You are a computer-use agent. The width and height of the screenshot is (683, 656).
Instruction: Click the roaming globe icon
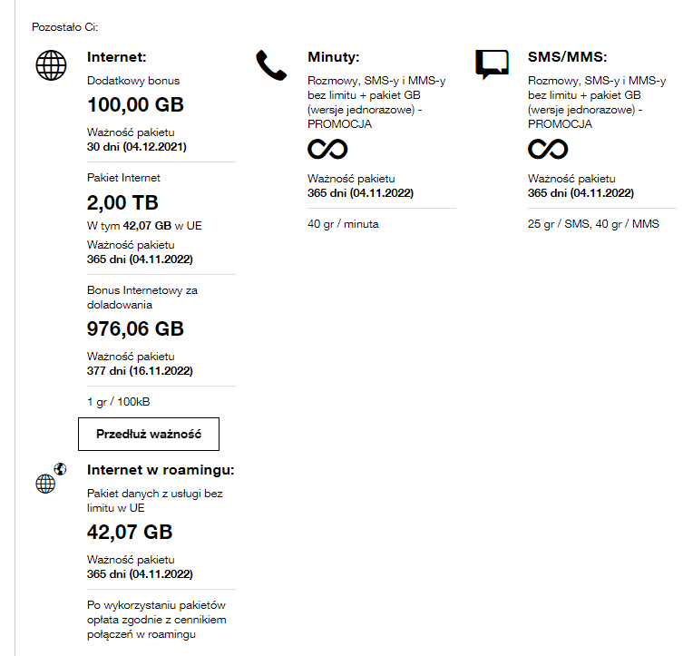(x=50, y=479)
